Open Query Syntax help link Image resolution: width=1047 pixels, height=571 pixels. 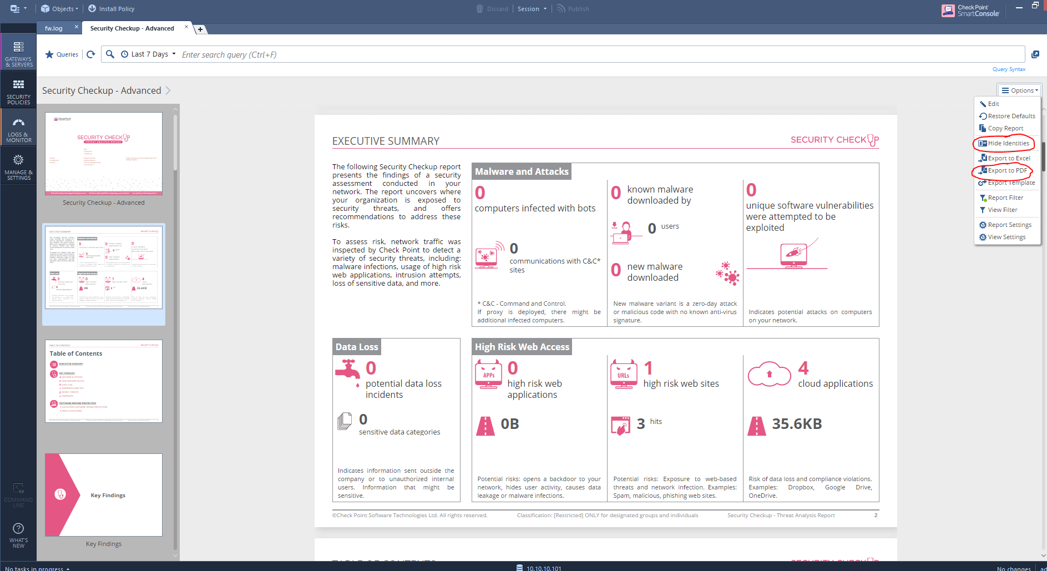tap(1009, 69)
